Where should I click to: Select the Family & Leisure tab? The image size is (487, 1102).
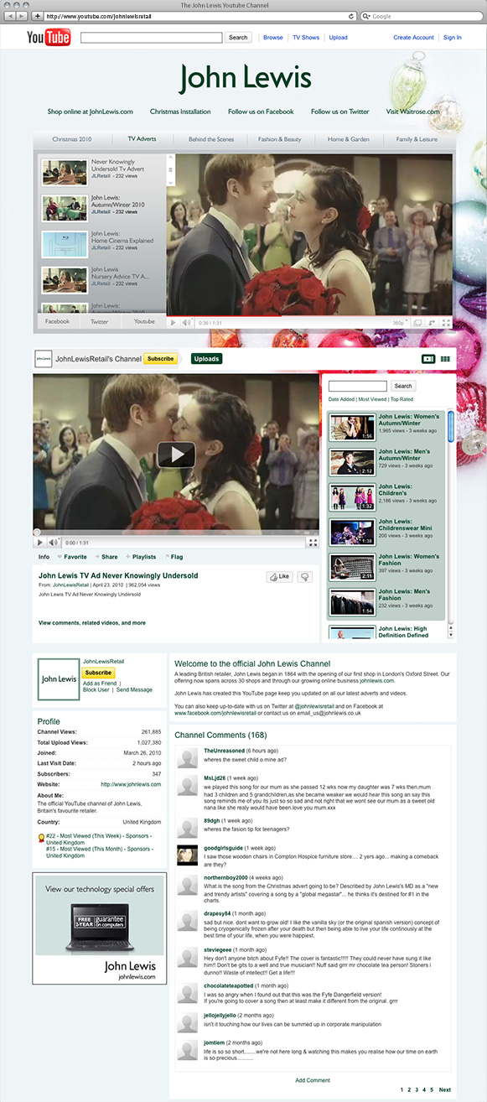(417, 139)
